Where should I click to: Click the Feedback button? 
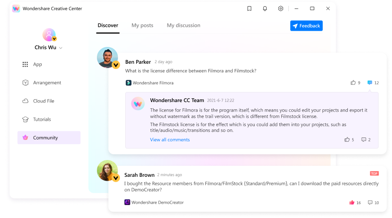pos(306,26)
